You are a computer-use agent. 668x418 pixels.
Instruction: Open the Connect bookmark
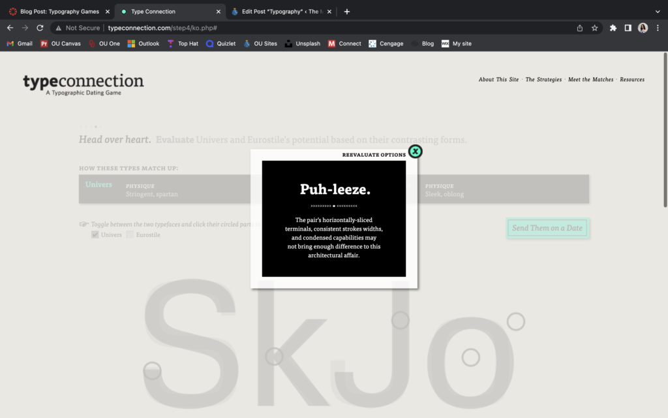pyautogui.click(x=344, y=44)
